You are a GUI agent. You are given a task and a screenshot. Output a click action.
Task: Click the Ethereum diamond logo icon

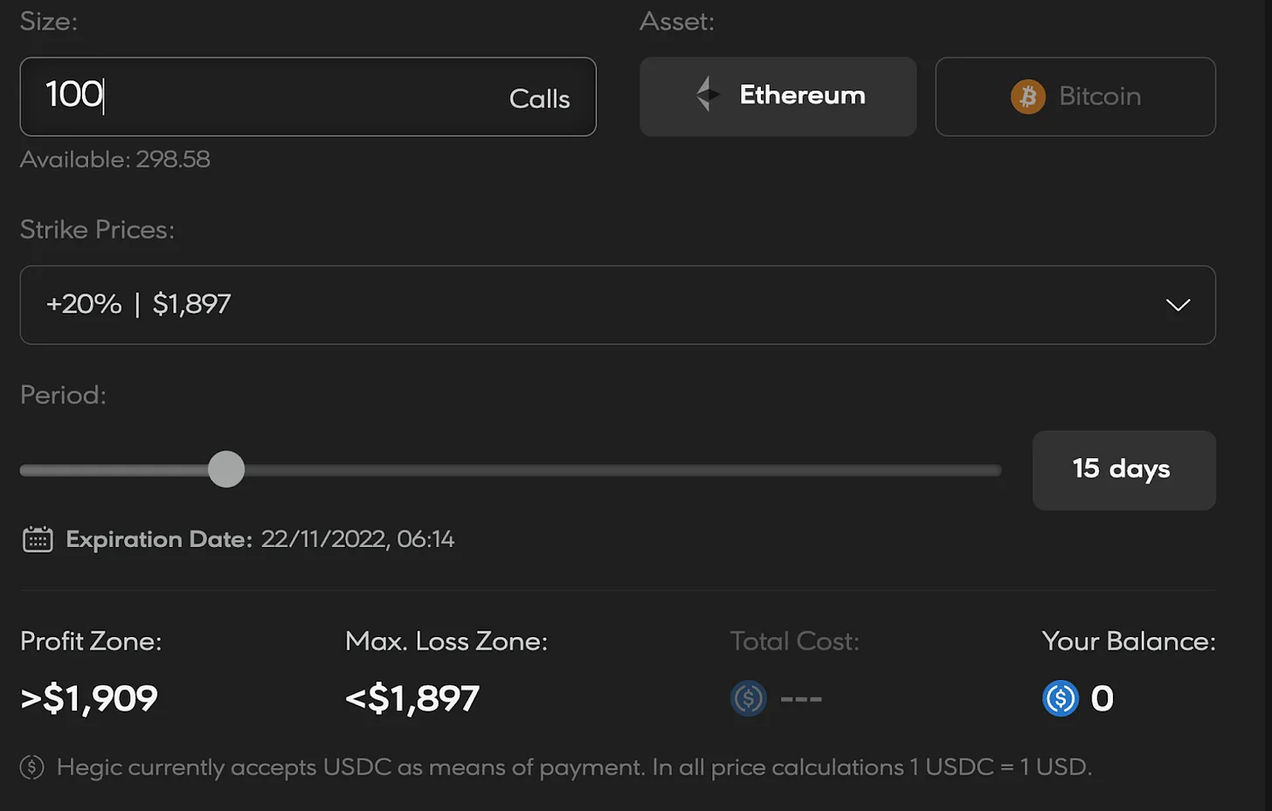(707, 94)
